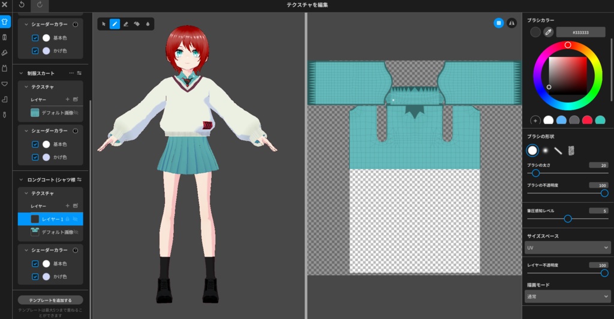Open the サイズスペース UV dropdown
The width and height of the screenshot is (614, 319).
point(567,248)
